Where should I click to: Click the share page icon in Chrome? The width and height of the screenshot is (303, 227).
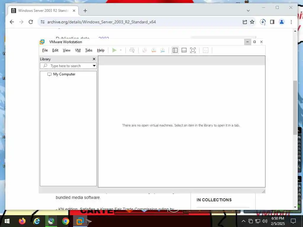point(245,22)
